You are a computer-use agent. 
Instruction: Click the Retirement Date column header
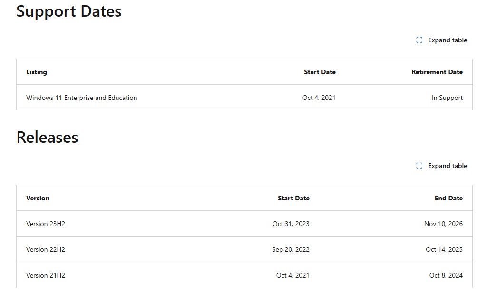(x=437, y=72)
